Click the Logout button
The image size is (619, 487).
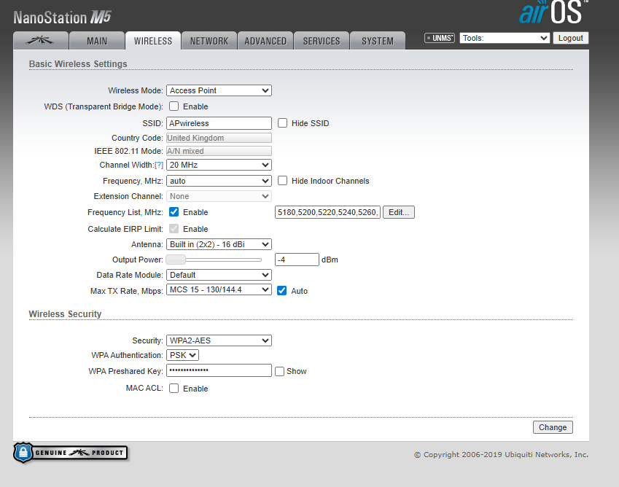click(x=570, y=38)
